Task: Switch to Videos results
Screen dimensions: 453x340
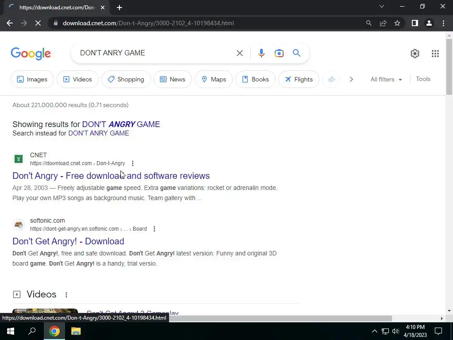Action: click(77, 79)
